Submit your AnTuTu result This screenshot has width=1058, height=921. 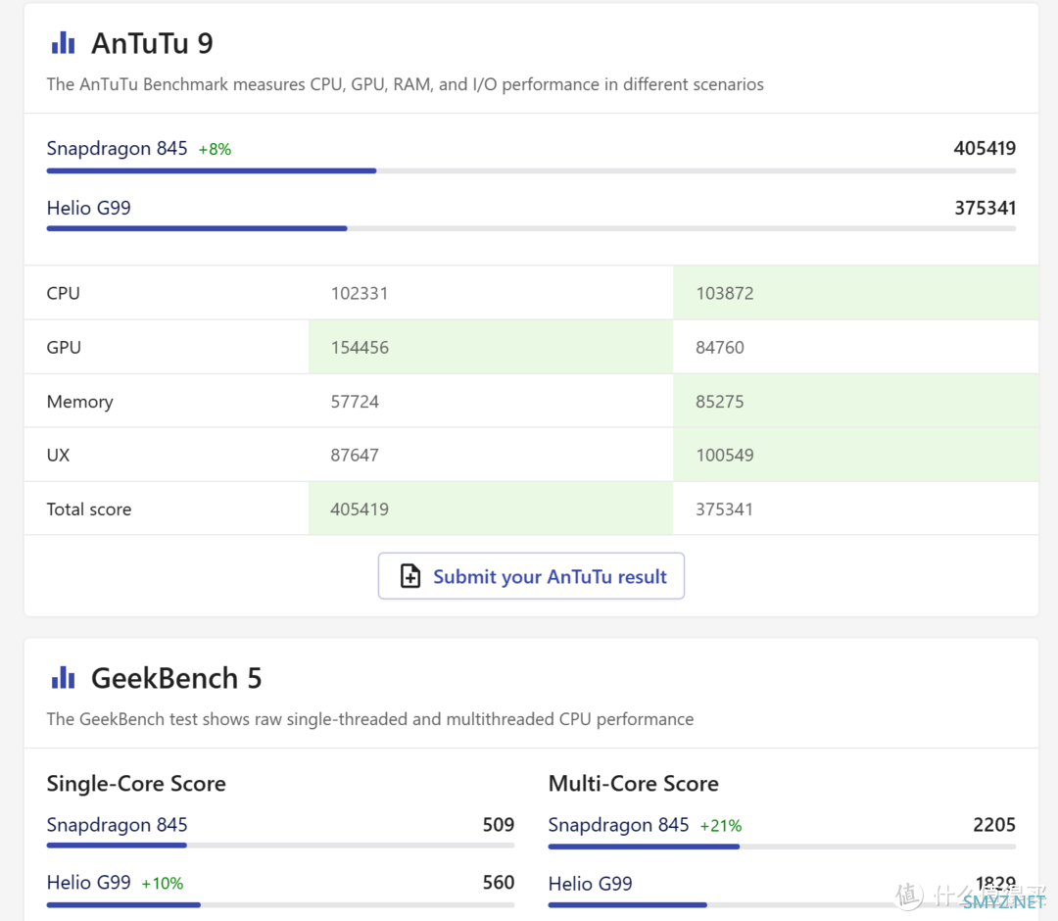[531, 576]
